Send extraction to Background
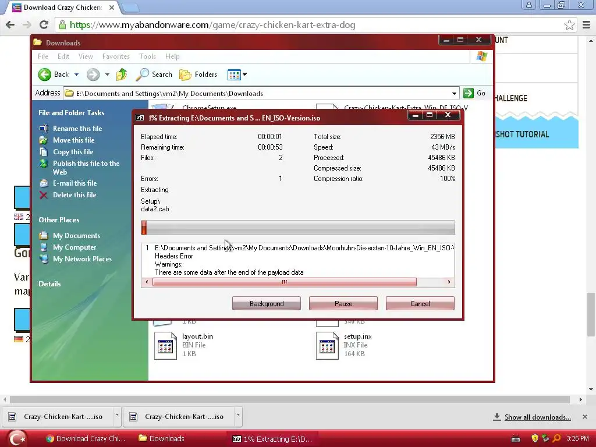 tap(267, 303)
